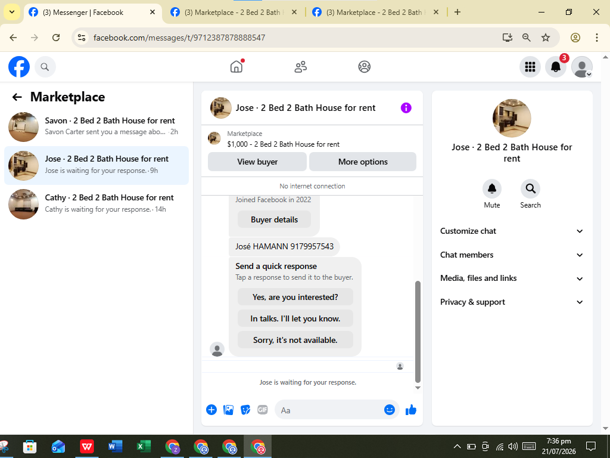The width and height of the screenshot is (610, 458).
Task: Open the account profile avatar menu
Action: point(581,67)
